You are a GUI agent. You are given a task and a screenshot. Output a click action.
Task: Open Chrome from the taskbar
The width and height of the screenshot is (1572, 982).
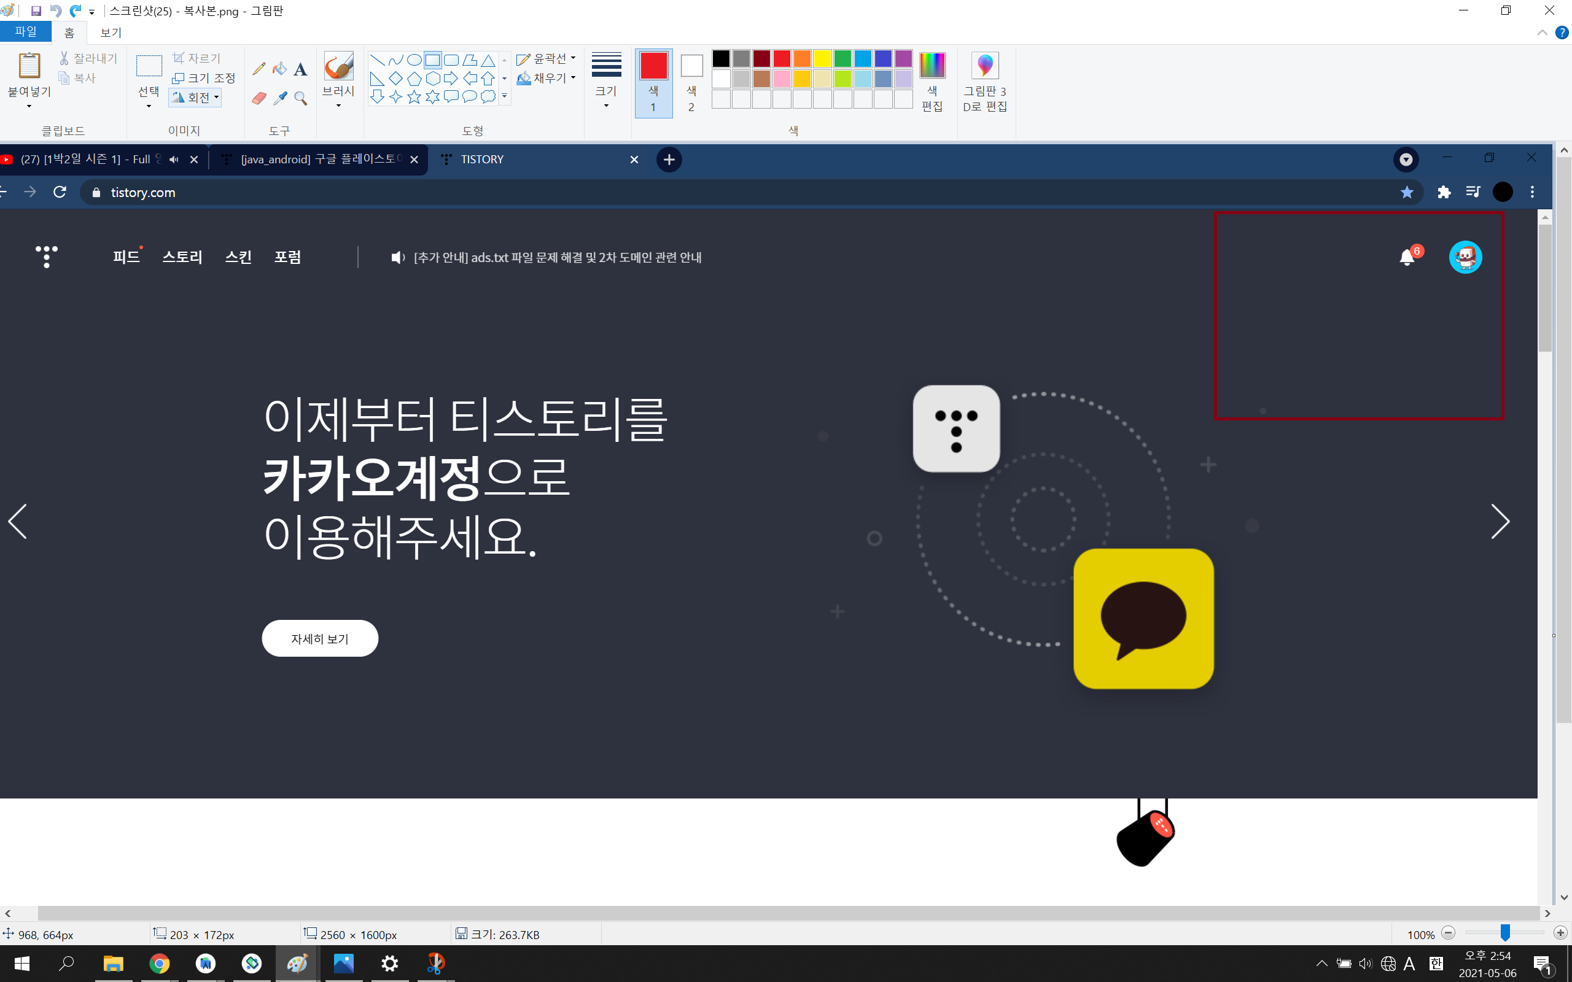coord(159,963)
